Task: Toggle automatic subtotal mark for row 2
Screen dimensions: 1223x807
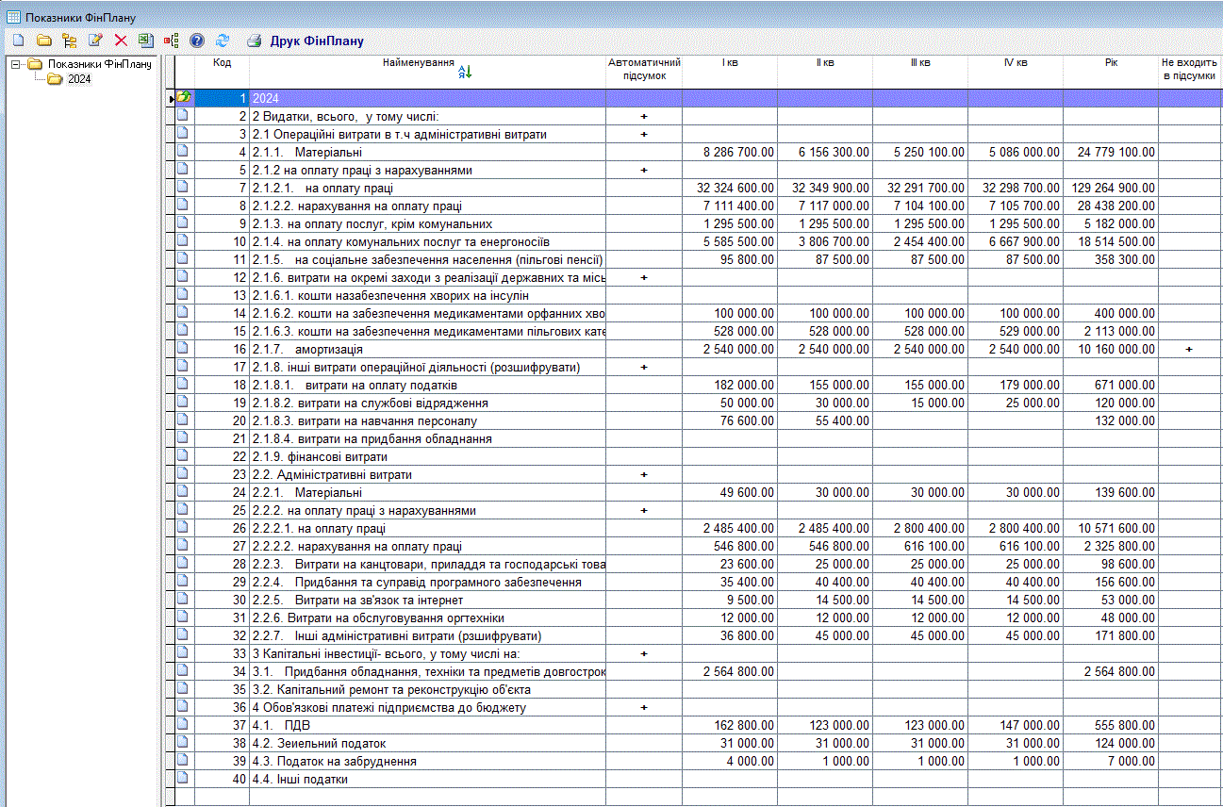Action: click(644, 117)
